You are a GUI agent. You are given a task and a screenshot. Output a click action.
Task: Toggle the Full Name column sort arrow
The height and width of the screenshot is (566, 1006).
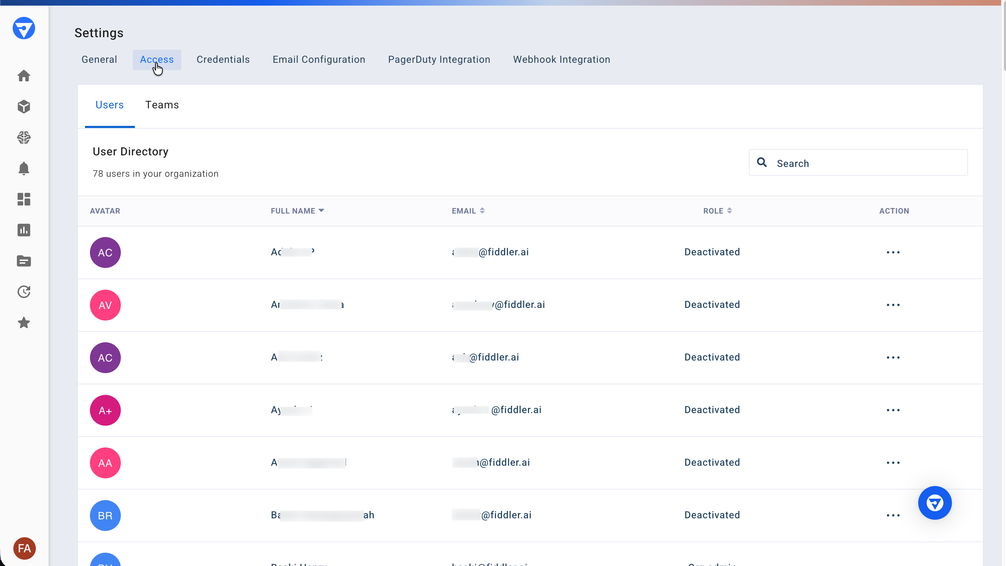pos(322,210)
